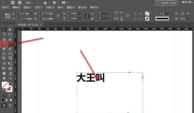Open the fx effects button

coord(188,13)
